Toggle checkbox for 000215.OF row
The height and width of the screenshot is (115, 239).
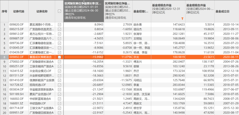click(x=59, y=29)
